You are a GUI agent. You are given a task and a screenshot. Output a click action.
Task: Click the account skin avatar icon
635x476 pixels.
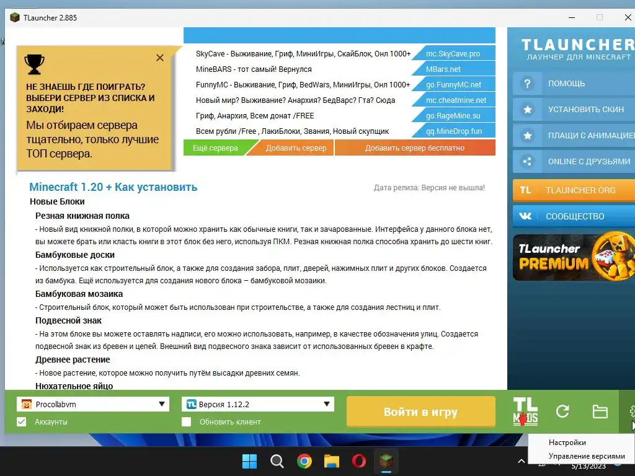click(x=27, y=404)
